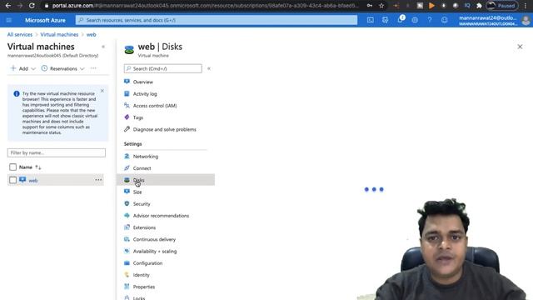
Task: Click the Microsoft Azure home title
Action: pos(45,20)
